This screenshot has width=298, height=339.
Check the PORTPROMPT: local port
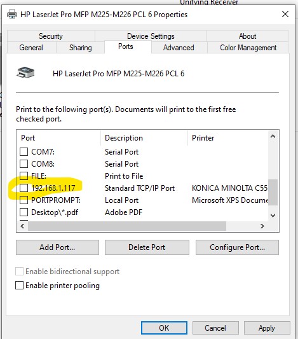[x=24, y=200]
